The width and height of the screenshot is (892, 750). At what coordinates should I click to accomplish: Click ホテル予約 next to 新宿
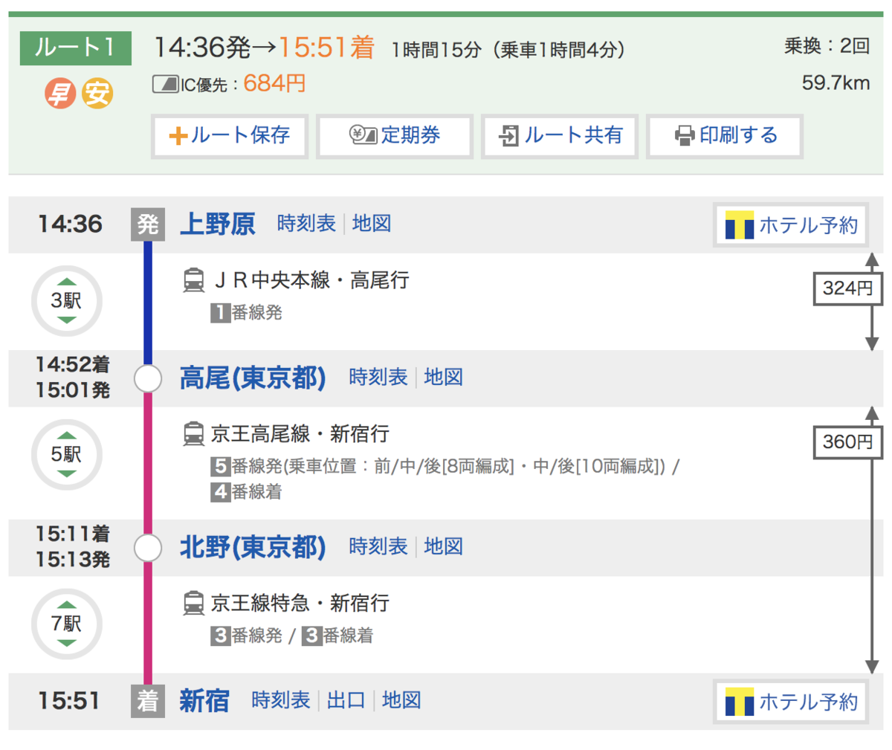[x=791, y=702]
